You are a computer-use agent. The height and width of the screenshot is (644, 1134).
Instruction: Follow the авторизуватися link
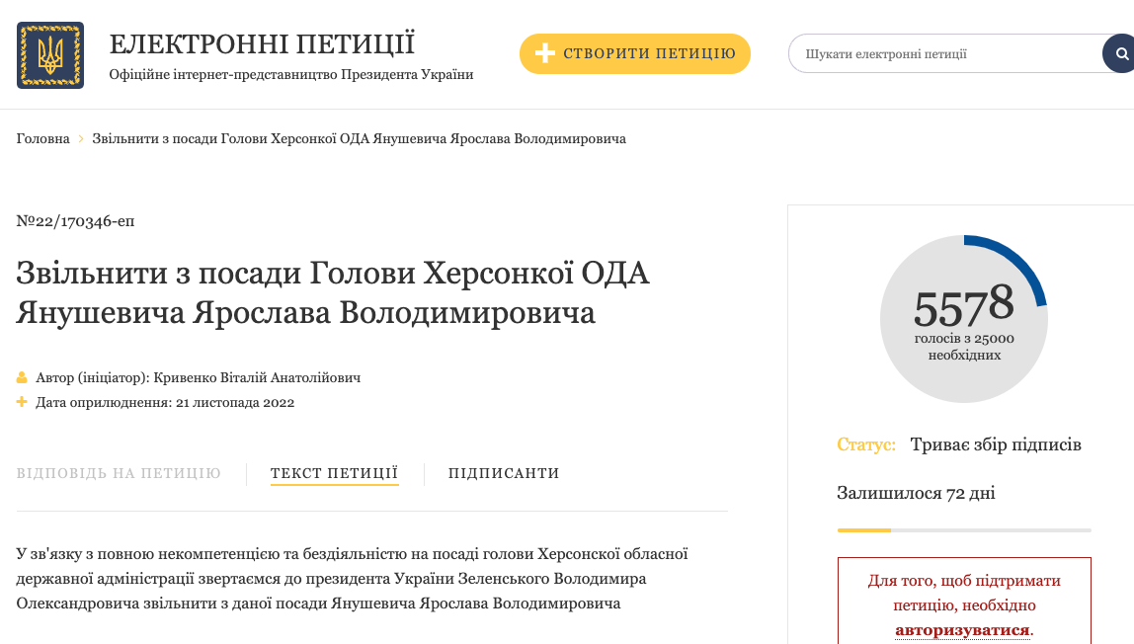[962, 629]
